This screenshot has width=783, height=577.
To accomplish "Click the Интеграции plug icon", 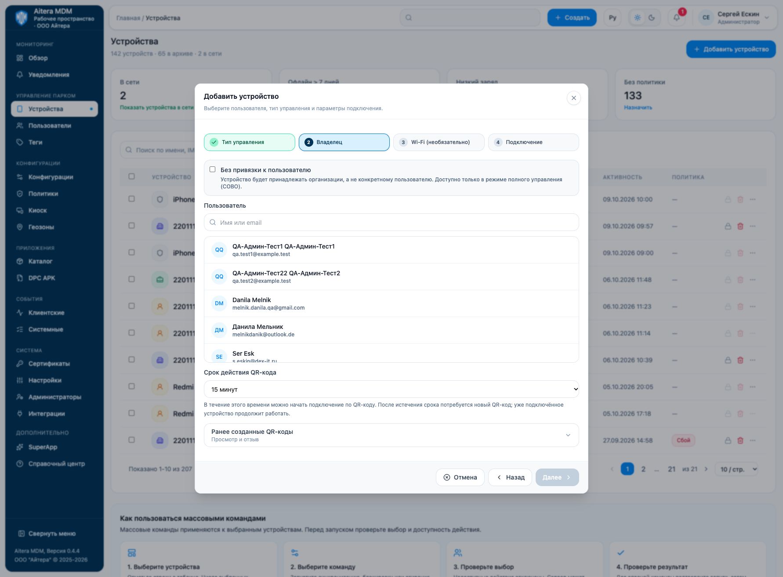I will point(20,414).
